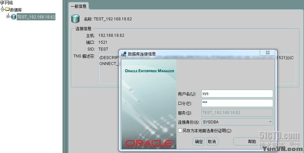The height and width of the screenshot is (153, 304).
Task: Open help with 帮助 button
Action: [x=252, y=142]
